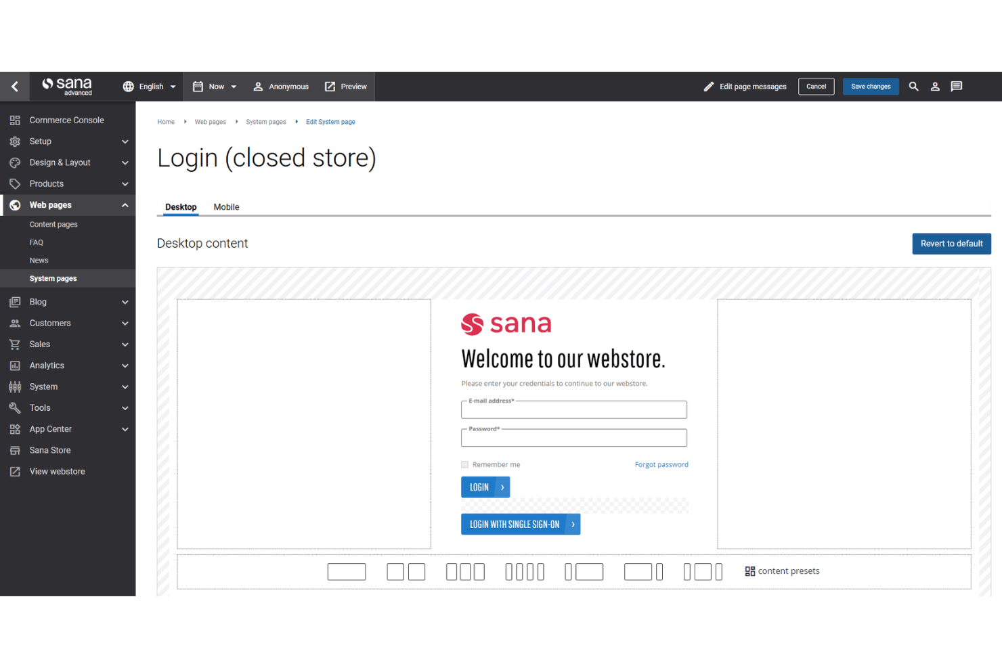Click the Home breadcrumb link
The width and height of the screenshot is (1002, 668).
[166, 122]
